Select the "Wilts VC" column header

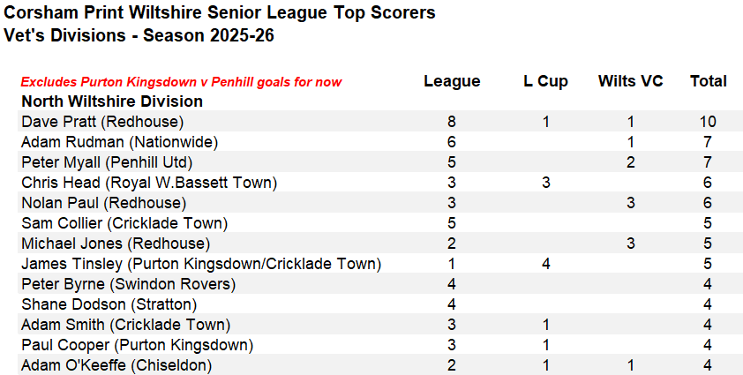(x=630, y=81)
